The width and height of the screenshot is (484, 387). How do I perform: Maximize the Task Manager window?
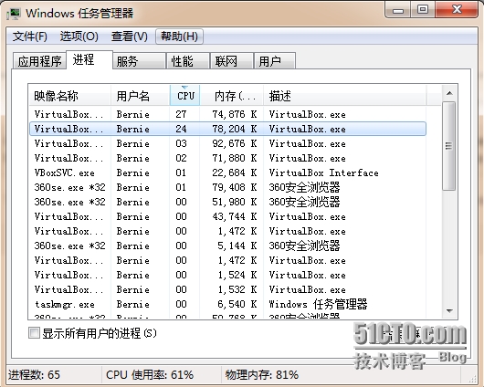pos(423,9)
